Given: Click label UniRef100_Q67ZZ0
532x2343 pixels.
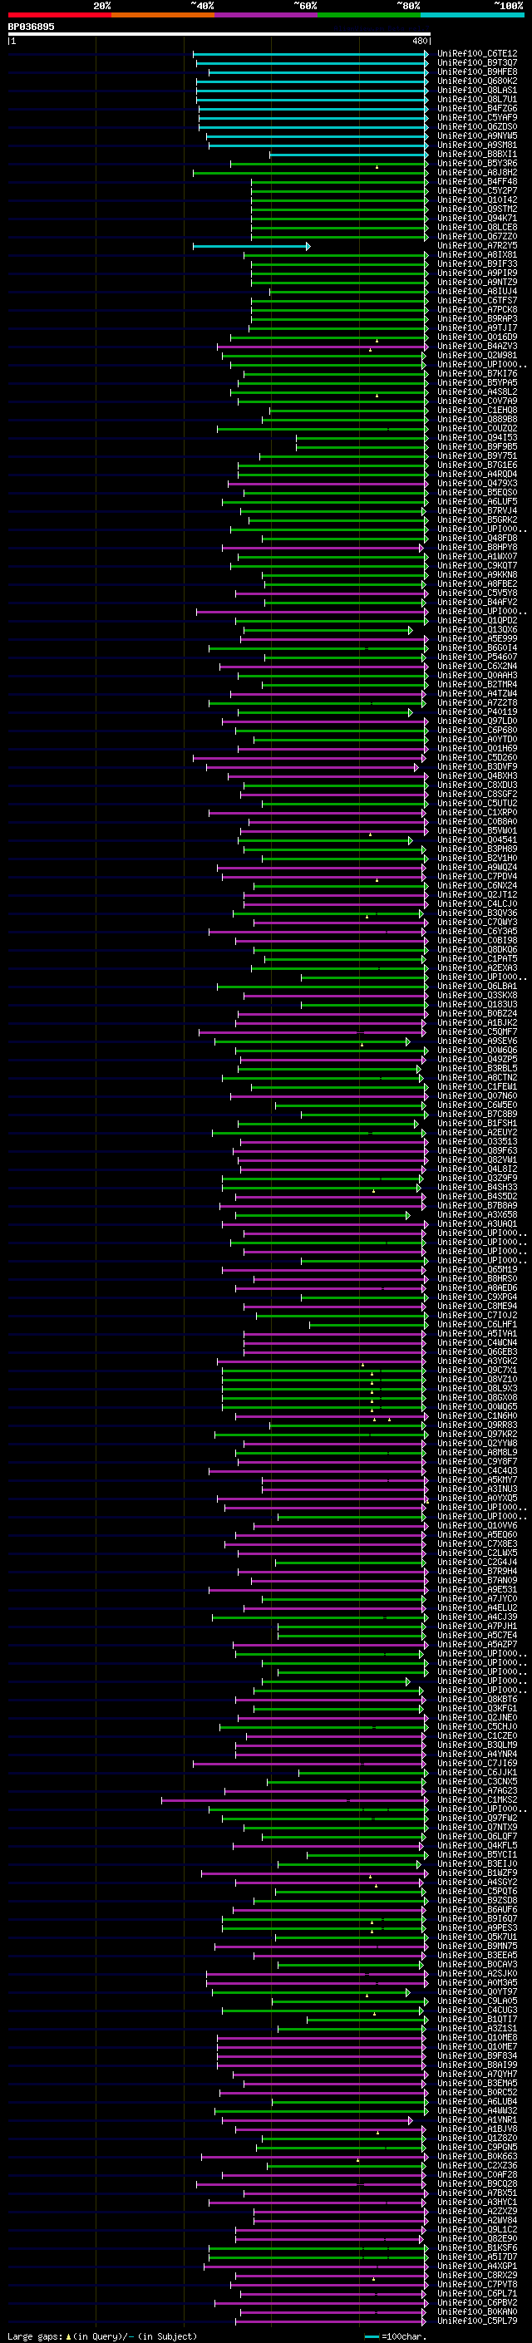Looking at the screenshot, I should (x=476, y=237).
